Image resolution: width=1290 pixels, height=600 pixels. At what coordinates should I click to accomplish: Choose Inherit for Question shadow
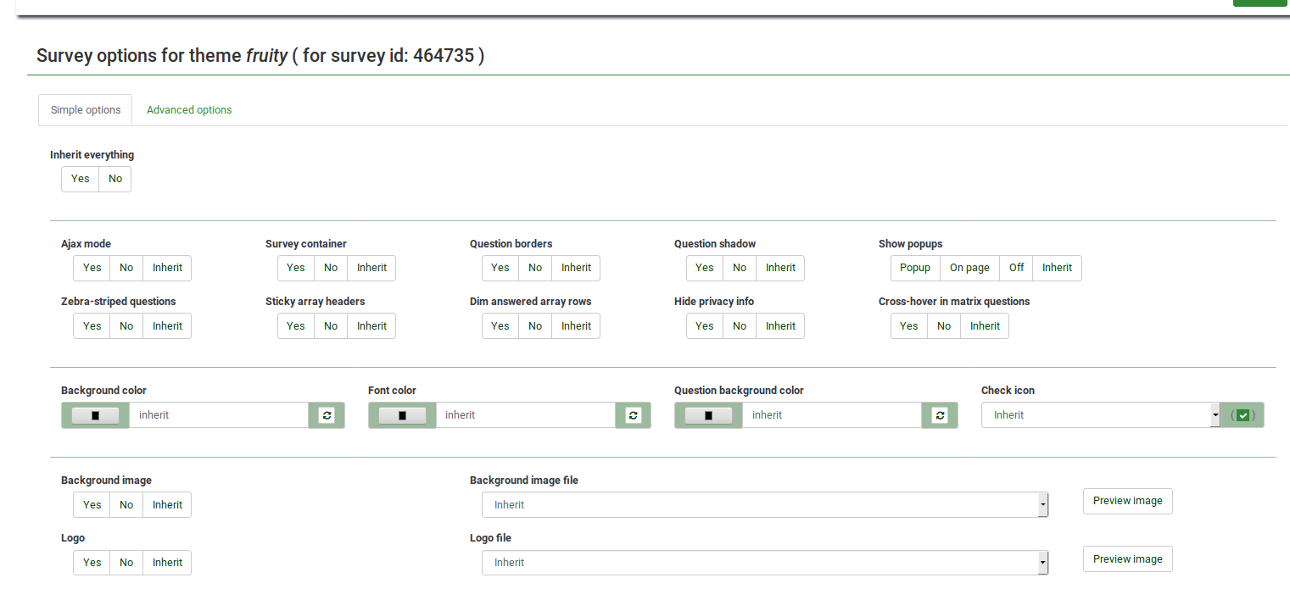pos(780,268)
